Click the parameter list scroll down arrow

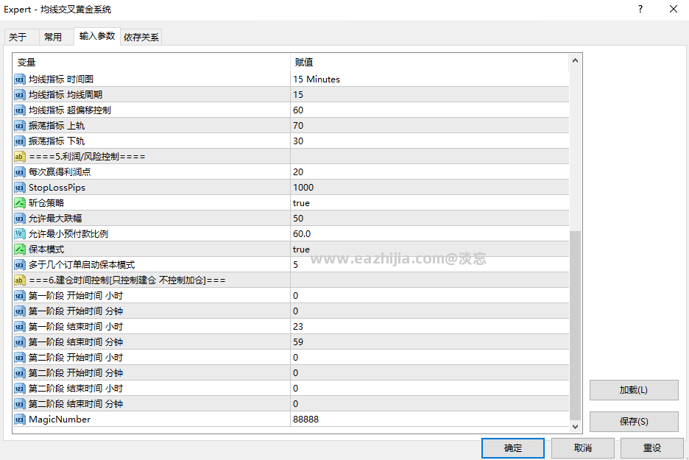(575, 426)
